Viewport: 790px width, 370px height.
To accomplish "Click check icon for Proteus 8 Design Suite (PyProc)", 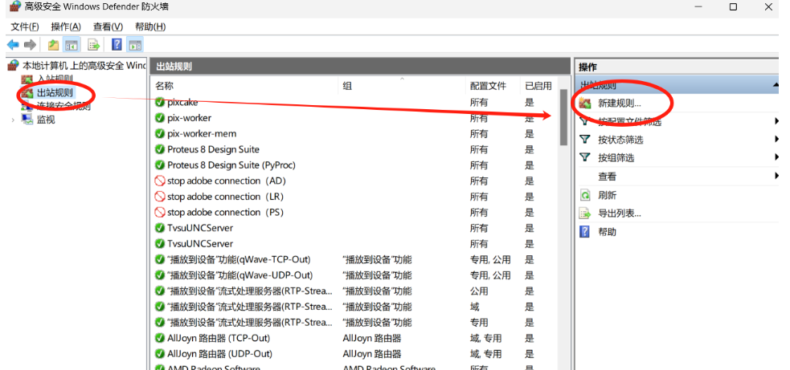I will coord(160,165).
